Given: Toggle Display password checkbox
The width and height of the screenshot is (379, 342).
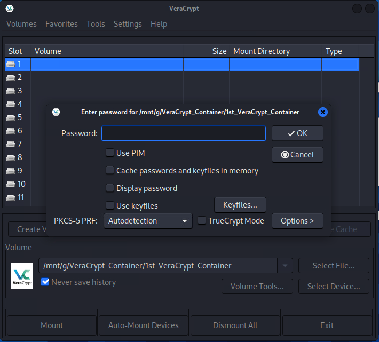Looking at the screenshot, I should (x=110, y=188).
